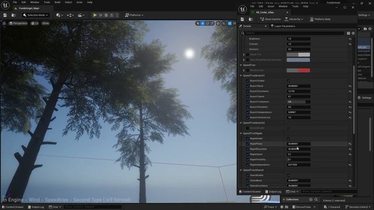Image resolution: width=374 pixels, height=210 pixels.
Task: Open the Hierarchy dropdown in material window
Action: (294, 19)
